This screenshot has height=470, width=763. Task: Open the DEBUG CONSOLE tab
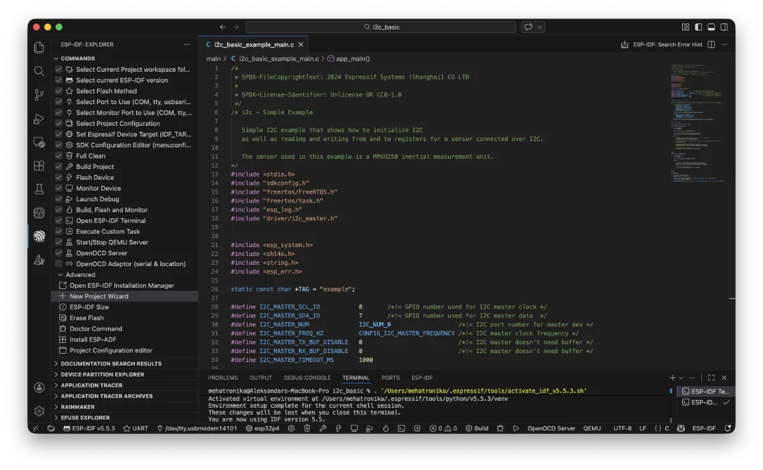pyautogui.click(x=307, y=377)
